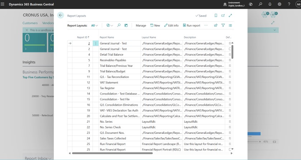Toggle Default checkbox for Detail Trial Balance
The height and width of the screenshot is (160, 301).
pos(230,54)
